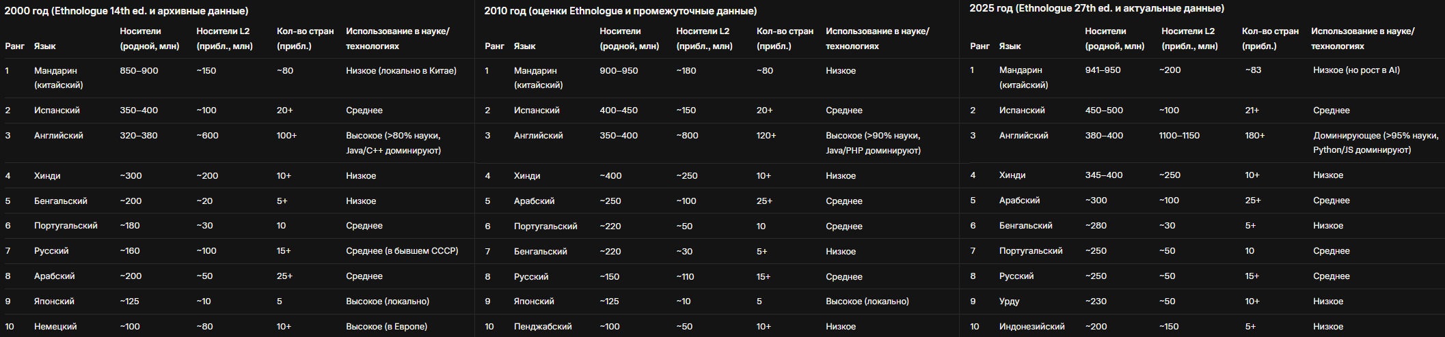Click 'Японский' in the 2010 table
The image size is (1445, 337).
[533, 301]
